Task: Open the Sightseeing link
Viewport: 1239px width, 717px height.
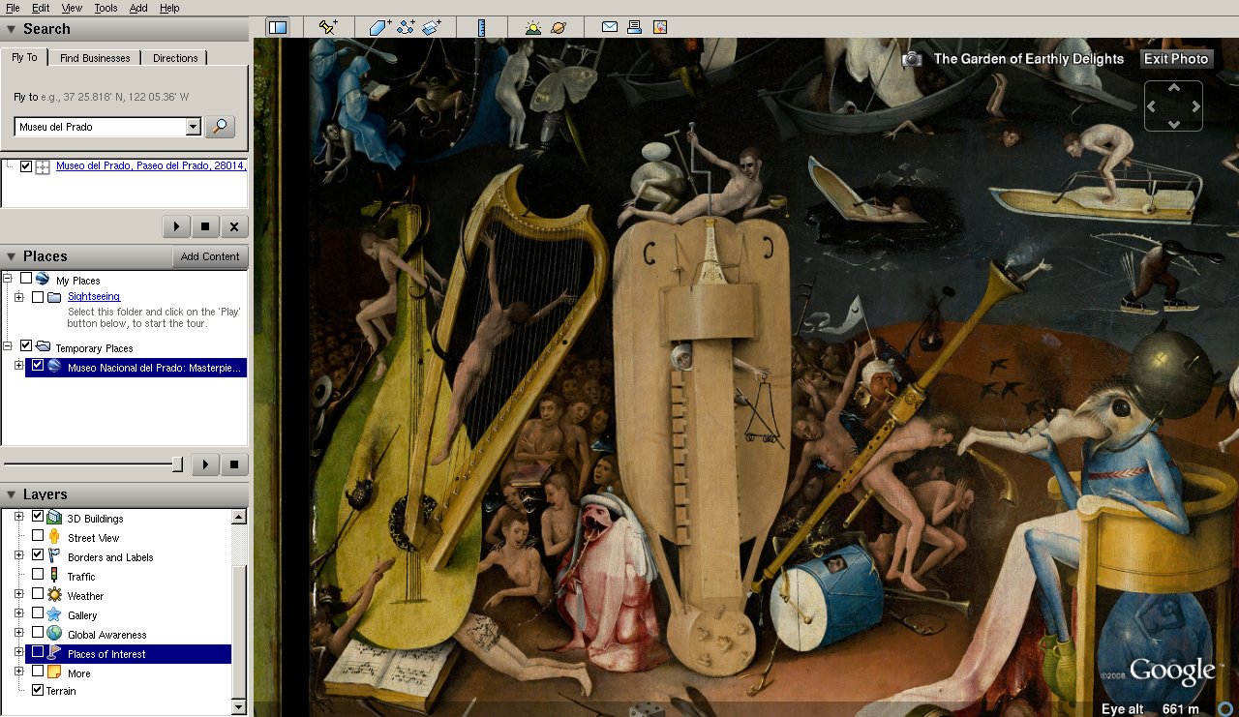Action: click(x=94, y=297)
